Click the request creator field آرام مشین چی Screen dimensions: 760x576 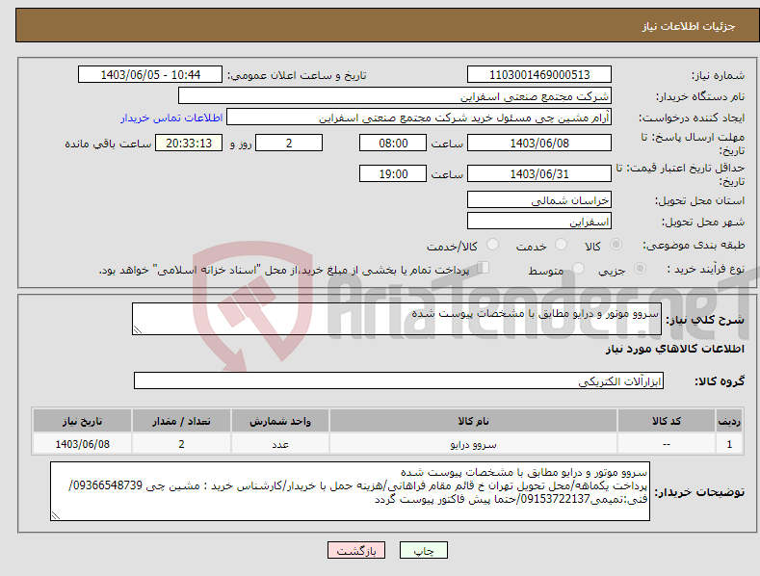(x=419, y=118)
